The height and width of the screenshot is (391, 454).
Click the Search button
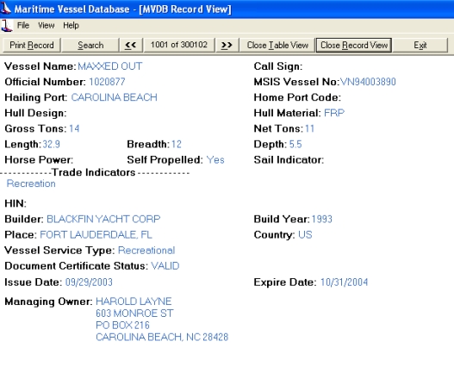[90, 45]
